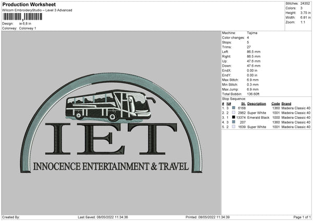Click the Up value 47.6 mm
313x221 pixels.
tap(254, 61)
